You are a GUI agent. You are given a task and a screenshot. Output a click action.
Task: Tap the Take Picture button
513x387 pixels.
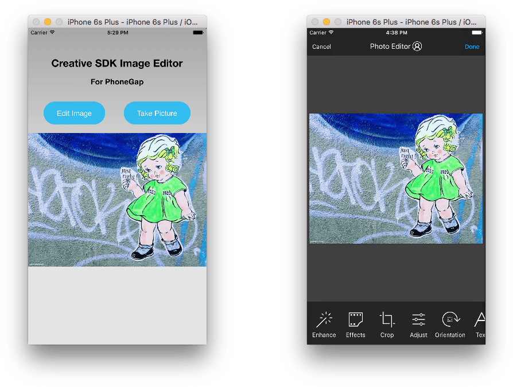click(x=157, y=113)
